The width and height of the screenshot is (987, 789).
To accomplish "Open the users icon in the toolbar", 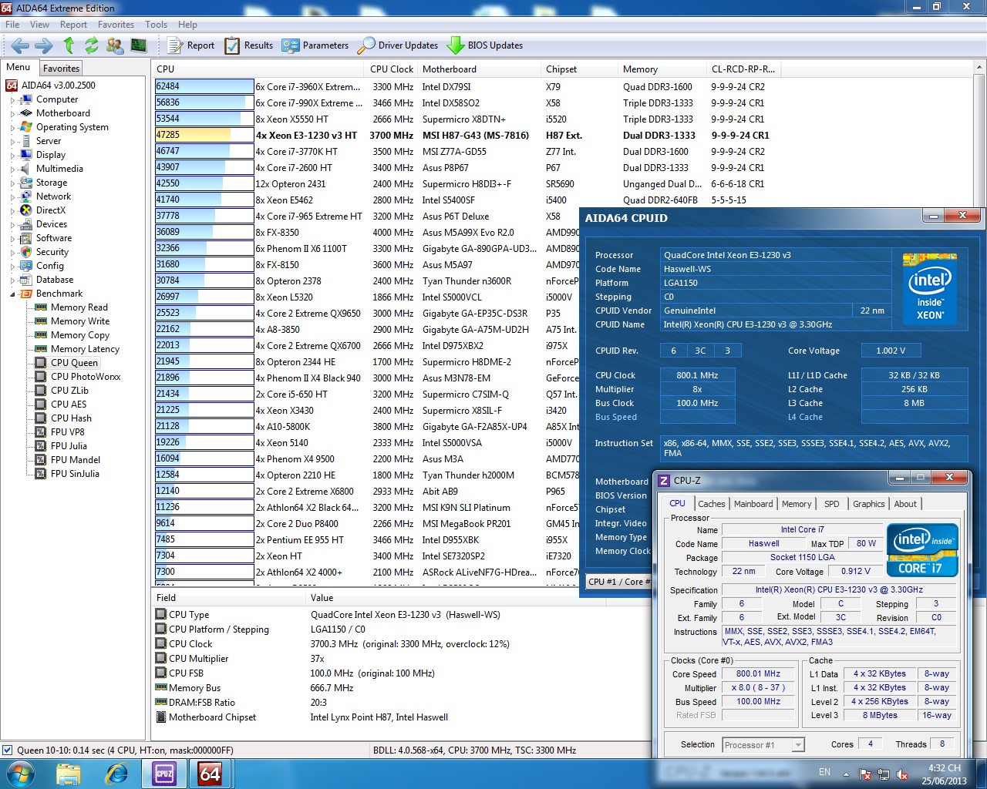I will (x=115, y=45).
